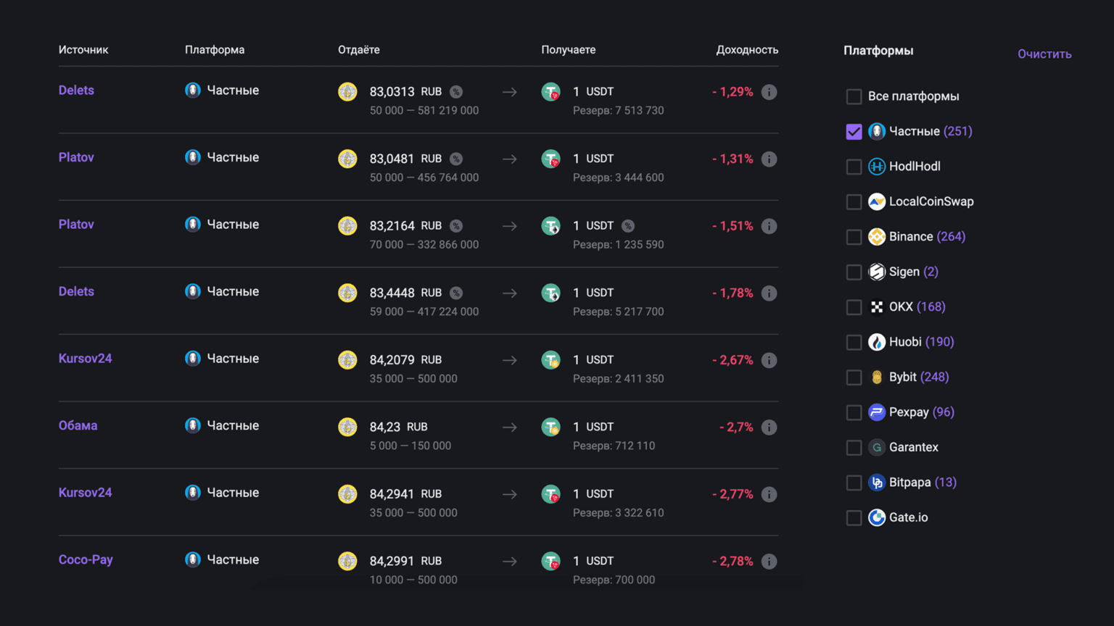Select the OKX platform label
Screen dimensions: 1114x626
point(901,307)
